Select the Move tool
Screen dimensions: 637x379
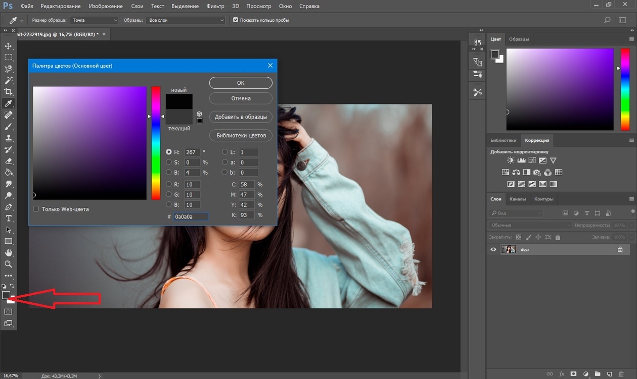click(x=9, y=46)
